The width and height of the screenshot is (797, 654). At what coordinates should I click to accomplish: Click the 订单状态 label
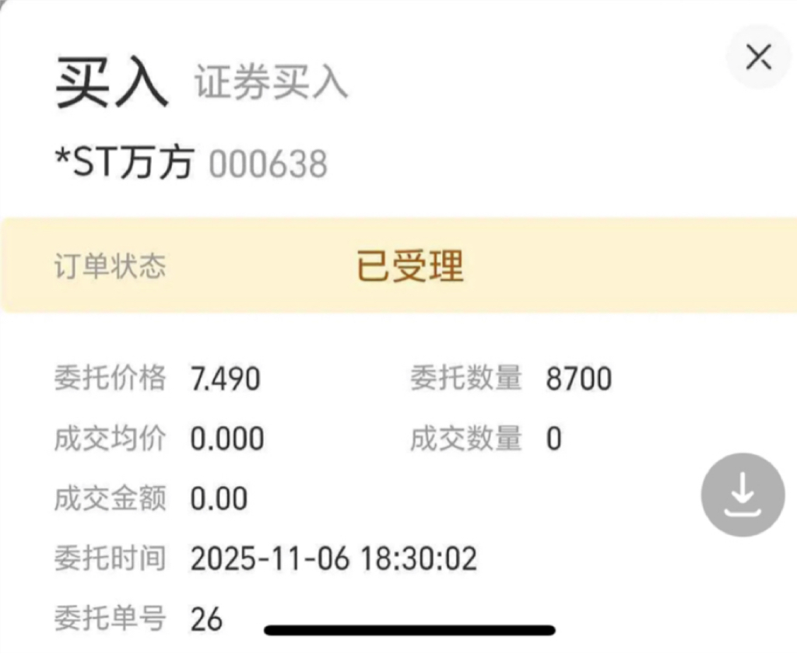pyautogui.click(x=111, y=266)
